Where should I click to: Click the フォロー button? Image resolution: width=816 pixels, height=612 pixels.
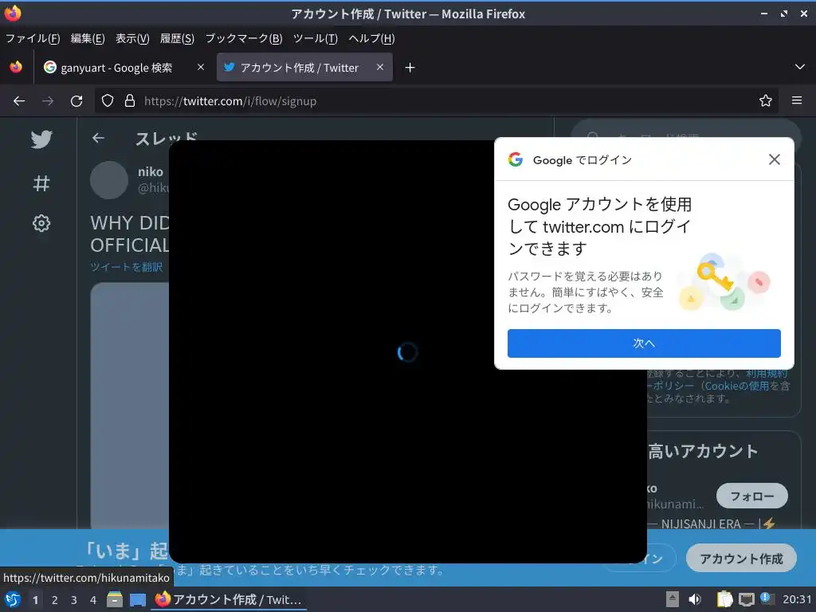click(x=751, y=496)
